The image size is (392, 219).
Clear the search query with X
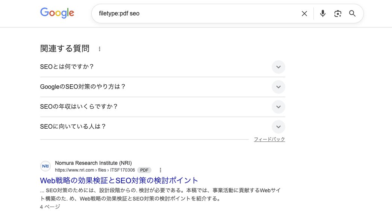point(304,14)
